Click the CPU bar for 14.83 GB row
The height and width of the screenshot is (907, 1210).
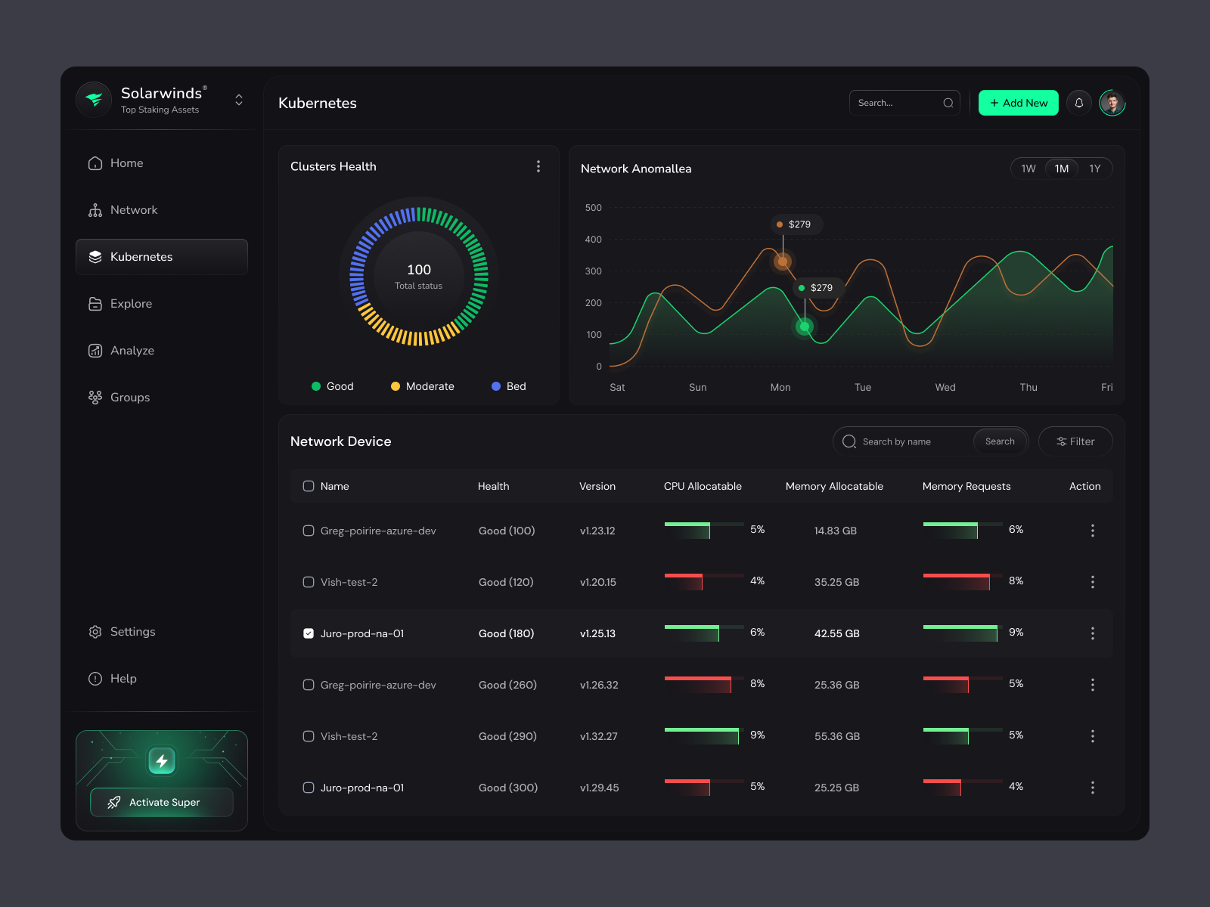[704, 531]
